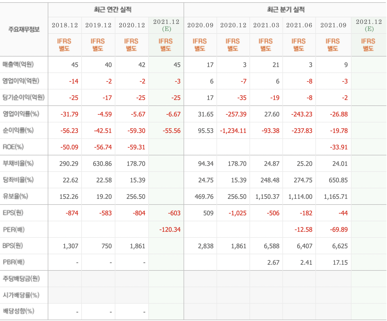The width and height of the screenshot is (387, 321).
Task: Click the quick ratio value 650.85
Action: (x=338, y=180)
